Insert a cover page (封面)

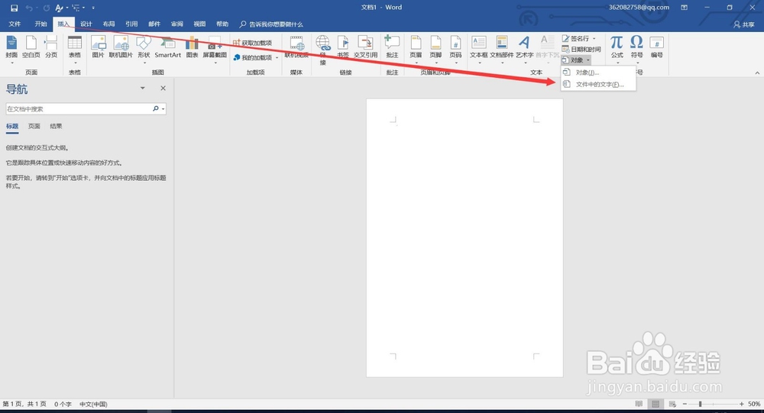pyautogui.click(x=11, y=48)
